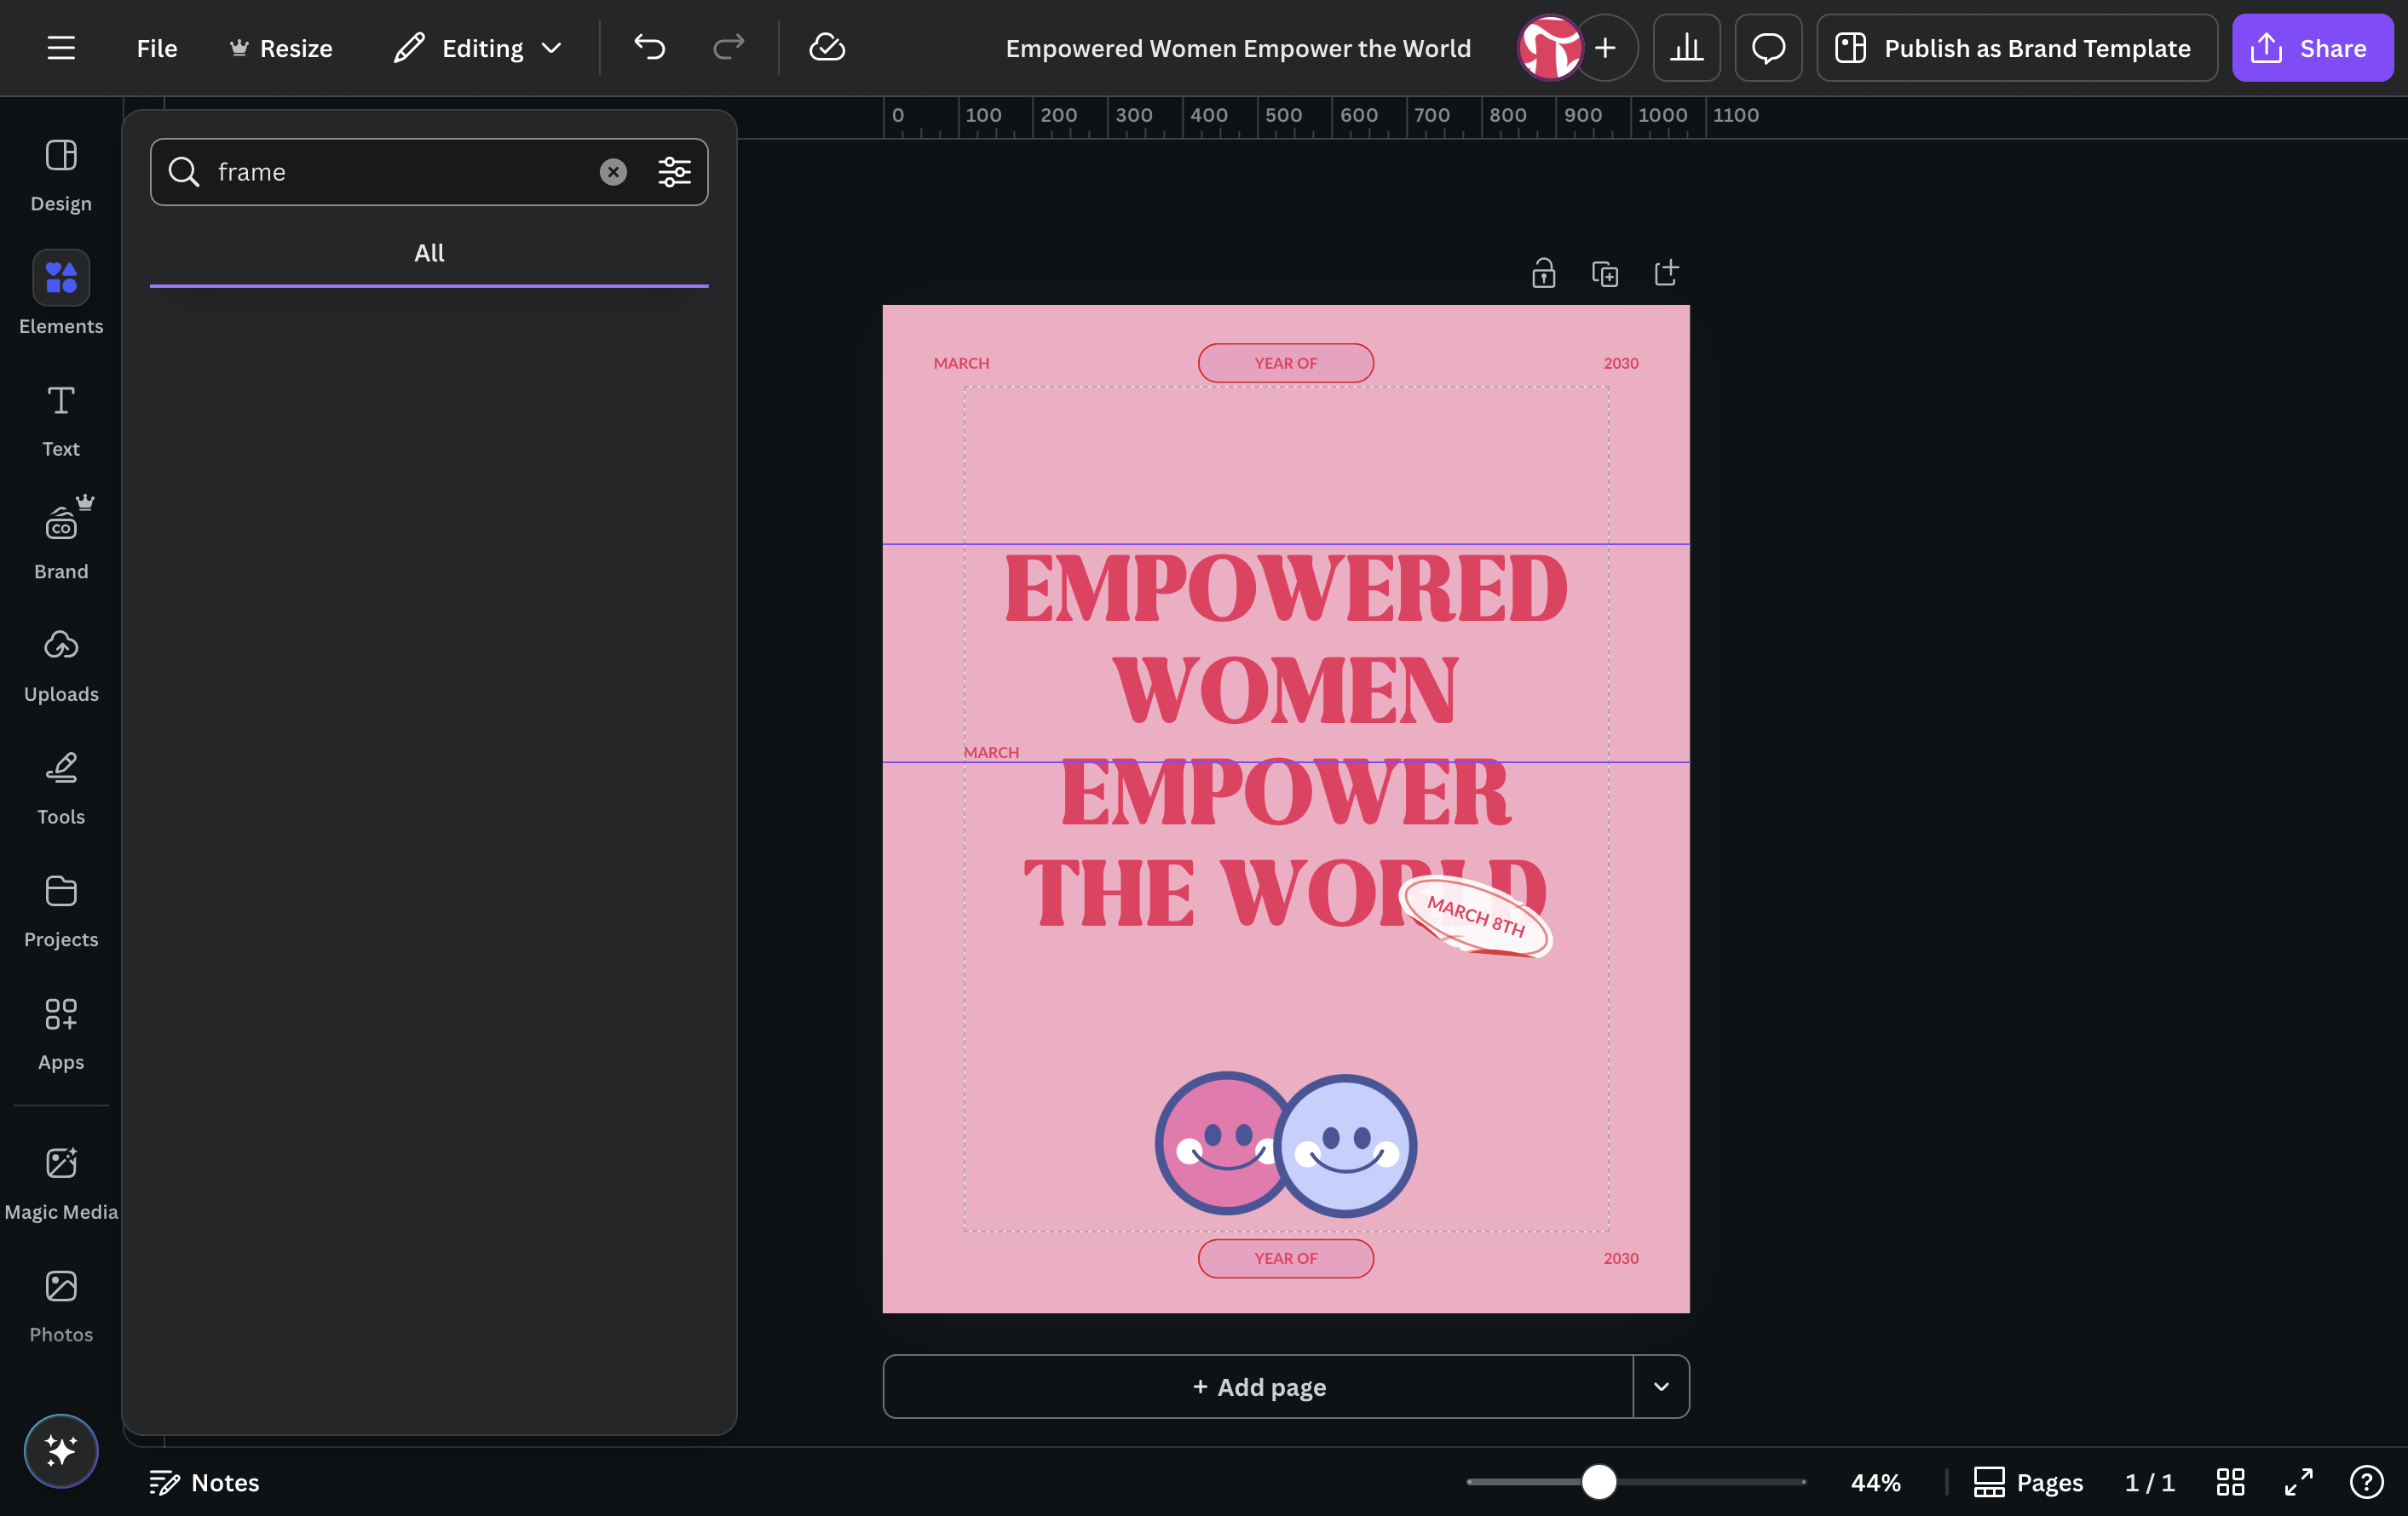2408x1516 pixels.
Task: Click the Share button
Action: click(x=2312, y=48)
